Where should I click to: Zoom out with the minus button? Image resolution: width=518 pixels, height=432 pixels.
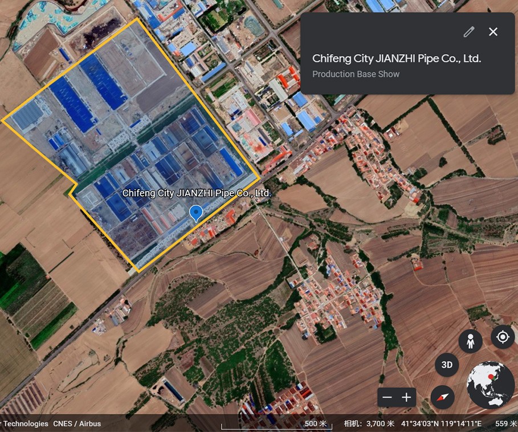(x=387, y=397)
